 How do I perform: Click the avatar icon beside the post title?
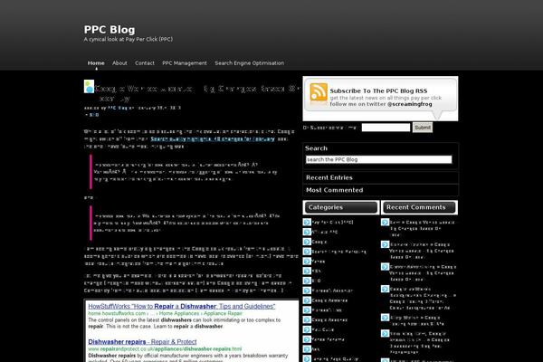pyautogui.click(x=89, y=87)
